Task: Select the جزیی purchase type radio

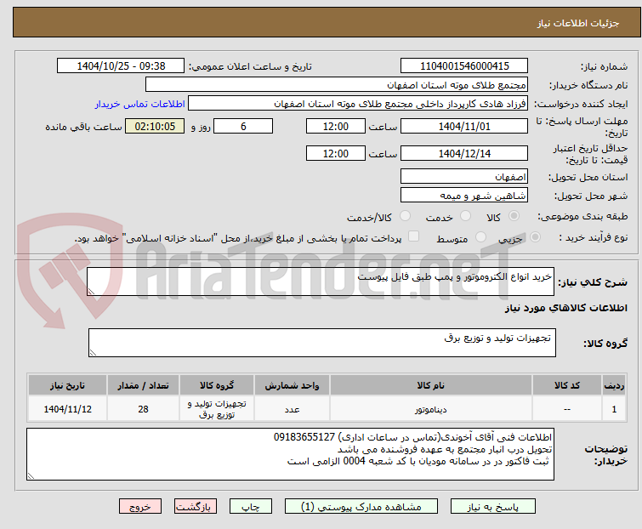Action: (x=535, y=237)
